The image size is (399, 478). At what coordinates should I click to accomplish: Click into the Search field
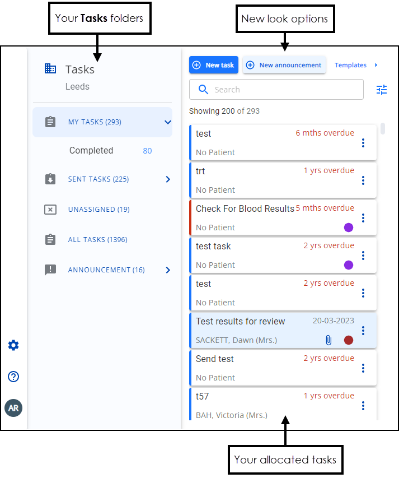coord(280,90)
